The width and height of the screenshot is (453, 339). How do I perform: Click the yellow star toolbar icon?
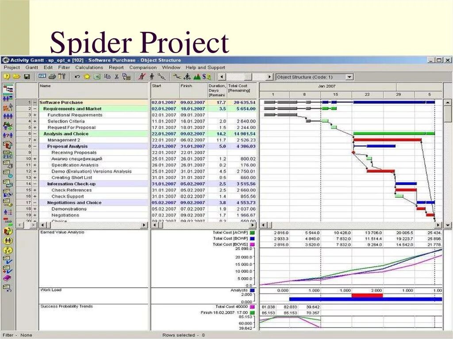click(87, 76)
